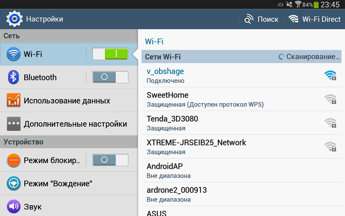Turn off the Wi-Fi switch
Screen dimensions: 345x216
pyautogui.click(x=110, y=54)
